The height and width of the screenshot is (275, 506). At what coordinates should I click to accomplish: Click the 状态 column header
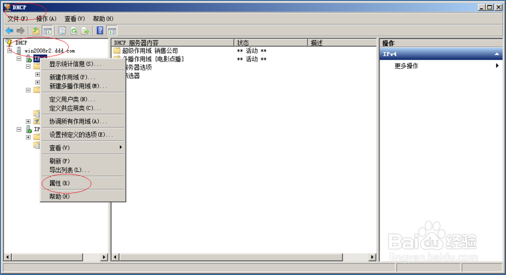pyautogui.click(x=271, y=42)
